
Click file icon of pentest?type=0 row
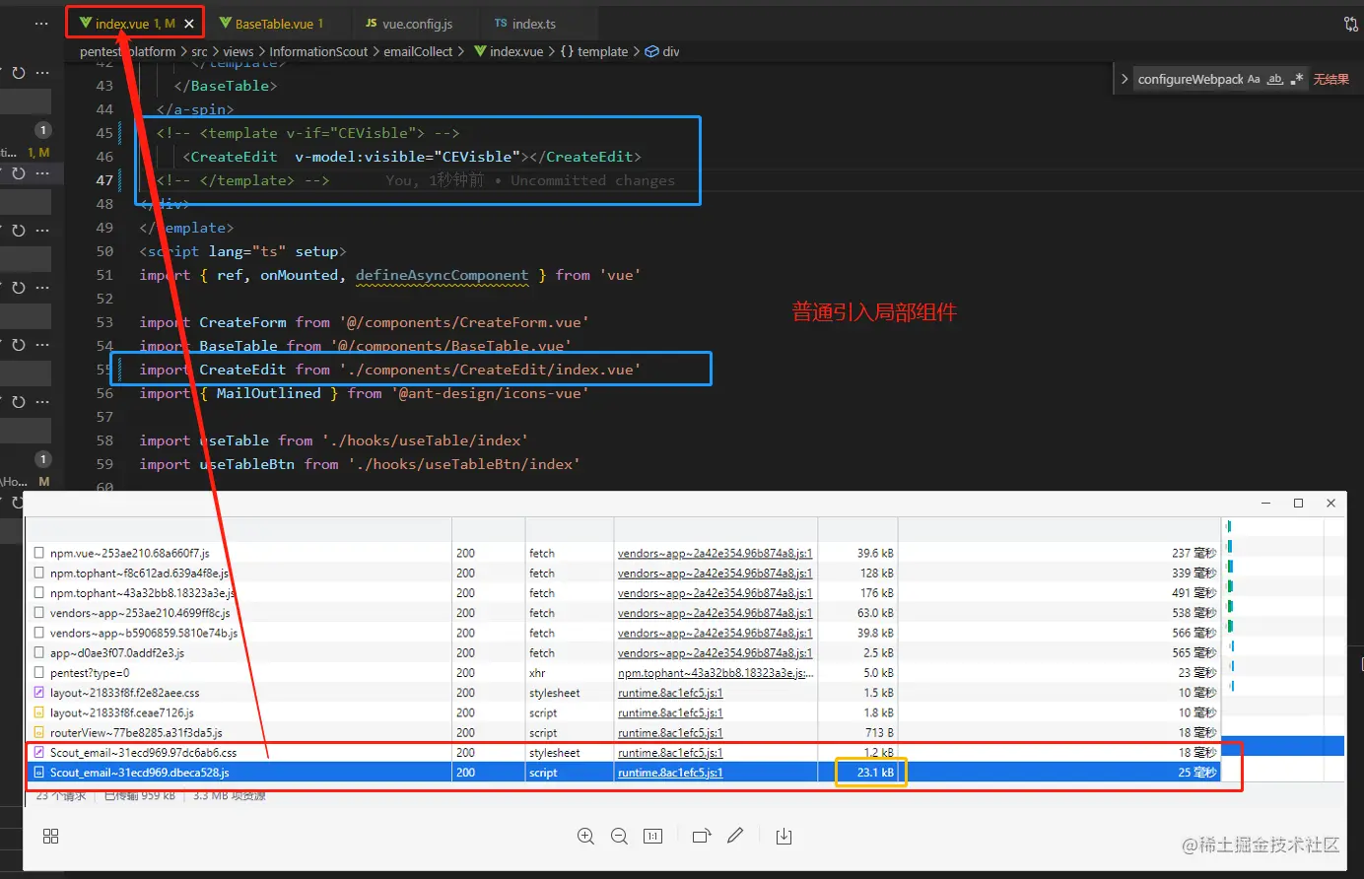(x=39, y=672)
